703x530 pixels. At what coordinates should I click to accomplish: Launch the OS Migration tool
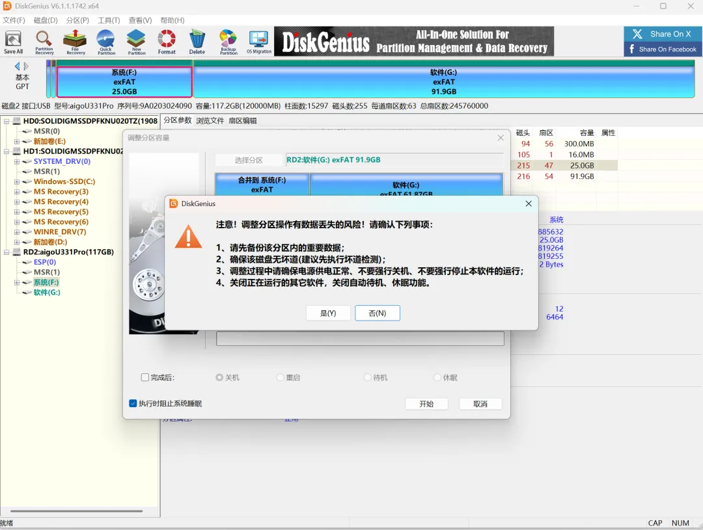coord(258,42)
